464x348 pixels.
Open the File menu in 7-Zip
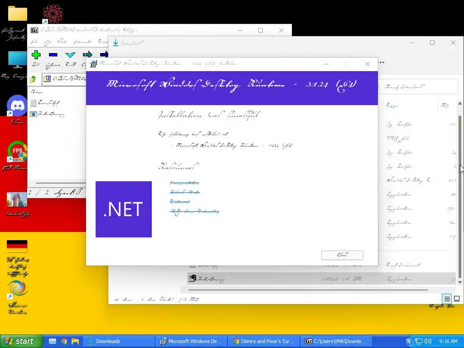(x=34, y=42)
